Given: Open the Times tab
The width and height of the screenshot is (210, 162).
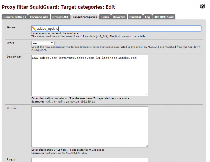Looking at the screenshot, I should (105, 17).
